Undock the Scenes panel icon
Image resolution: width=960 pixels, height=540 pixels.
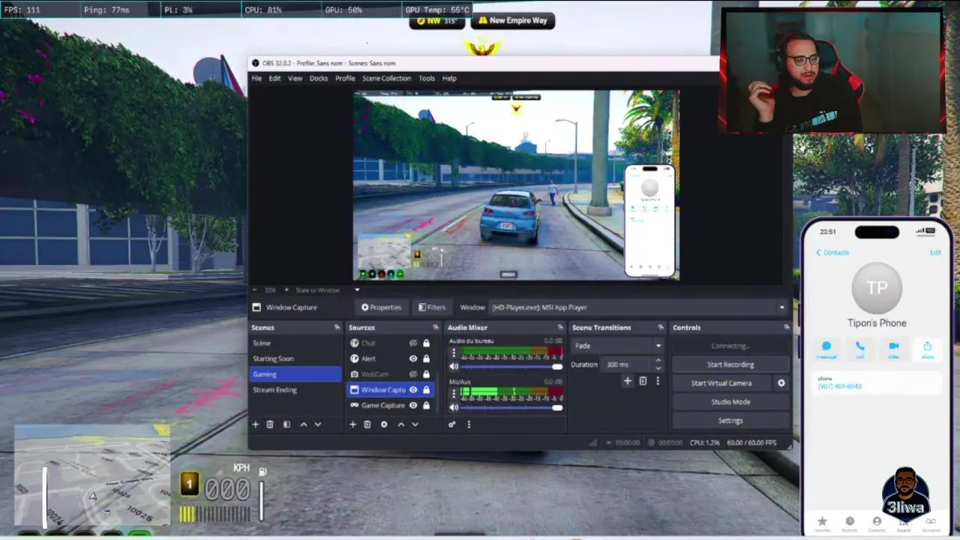(337, 328)
